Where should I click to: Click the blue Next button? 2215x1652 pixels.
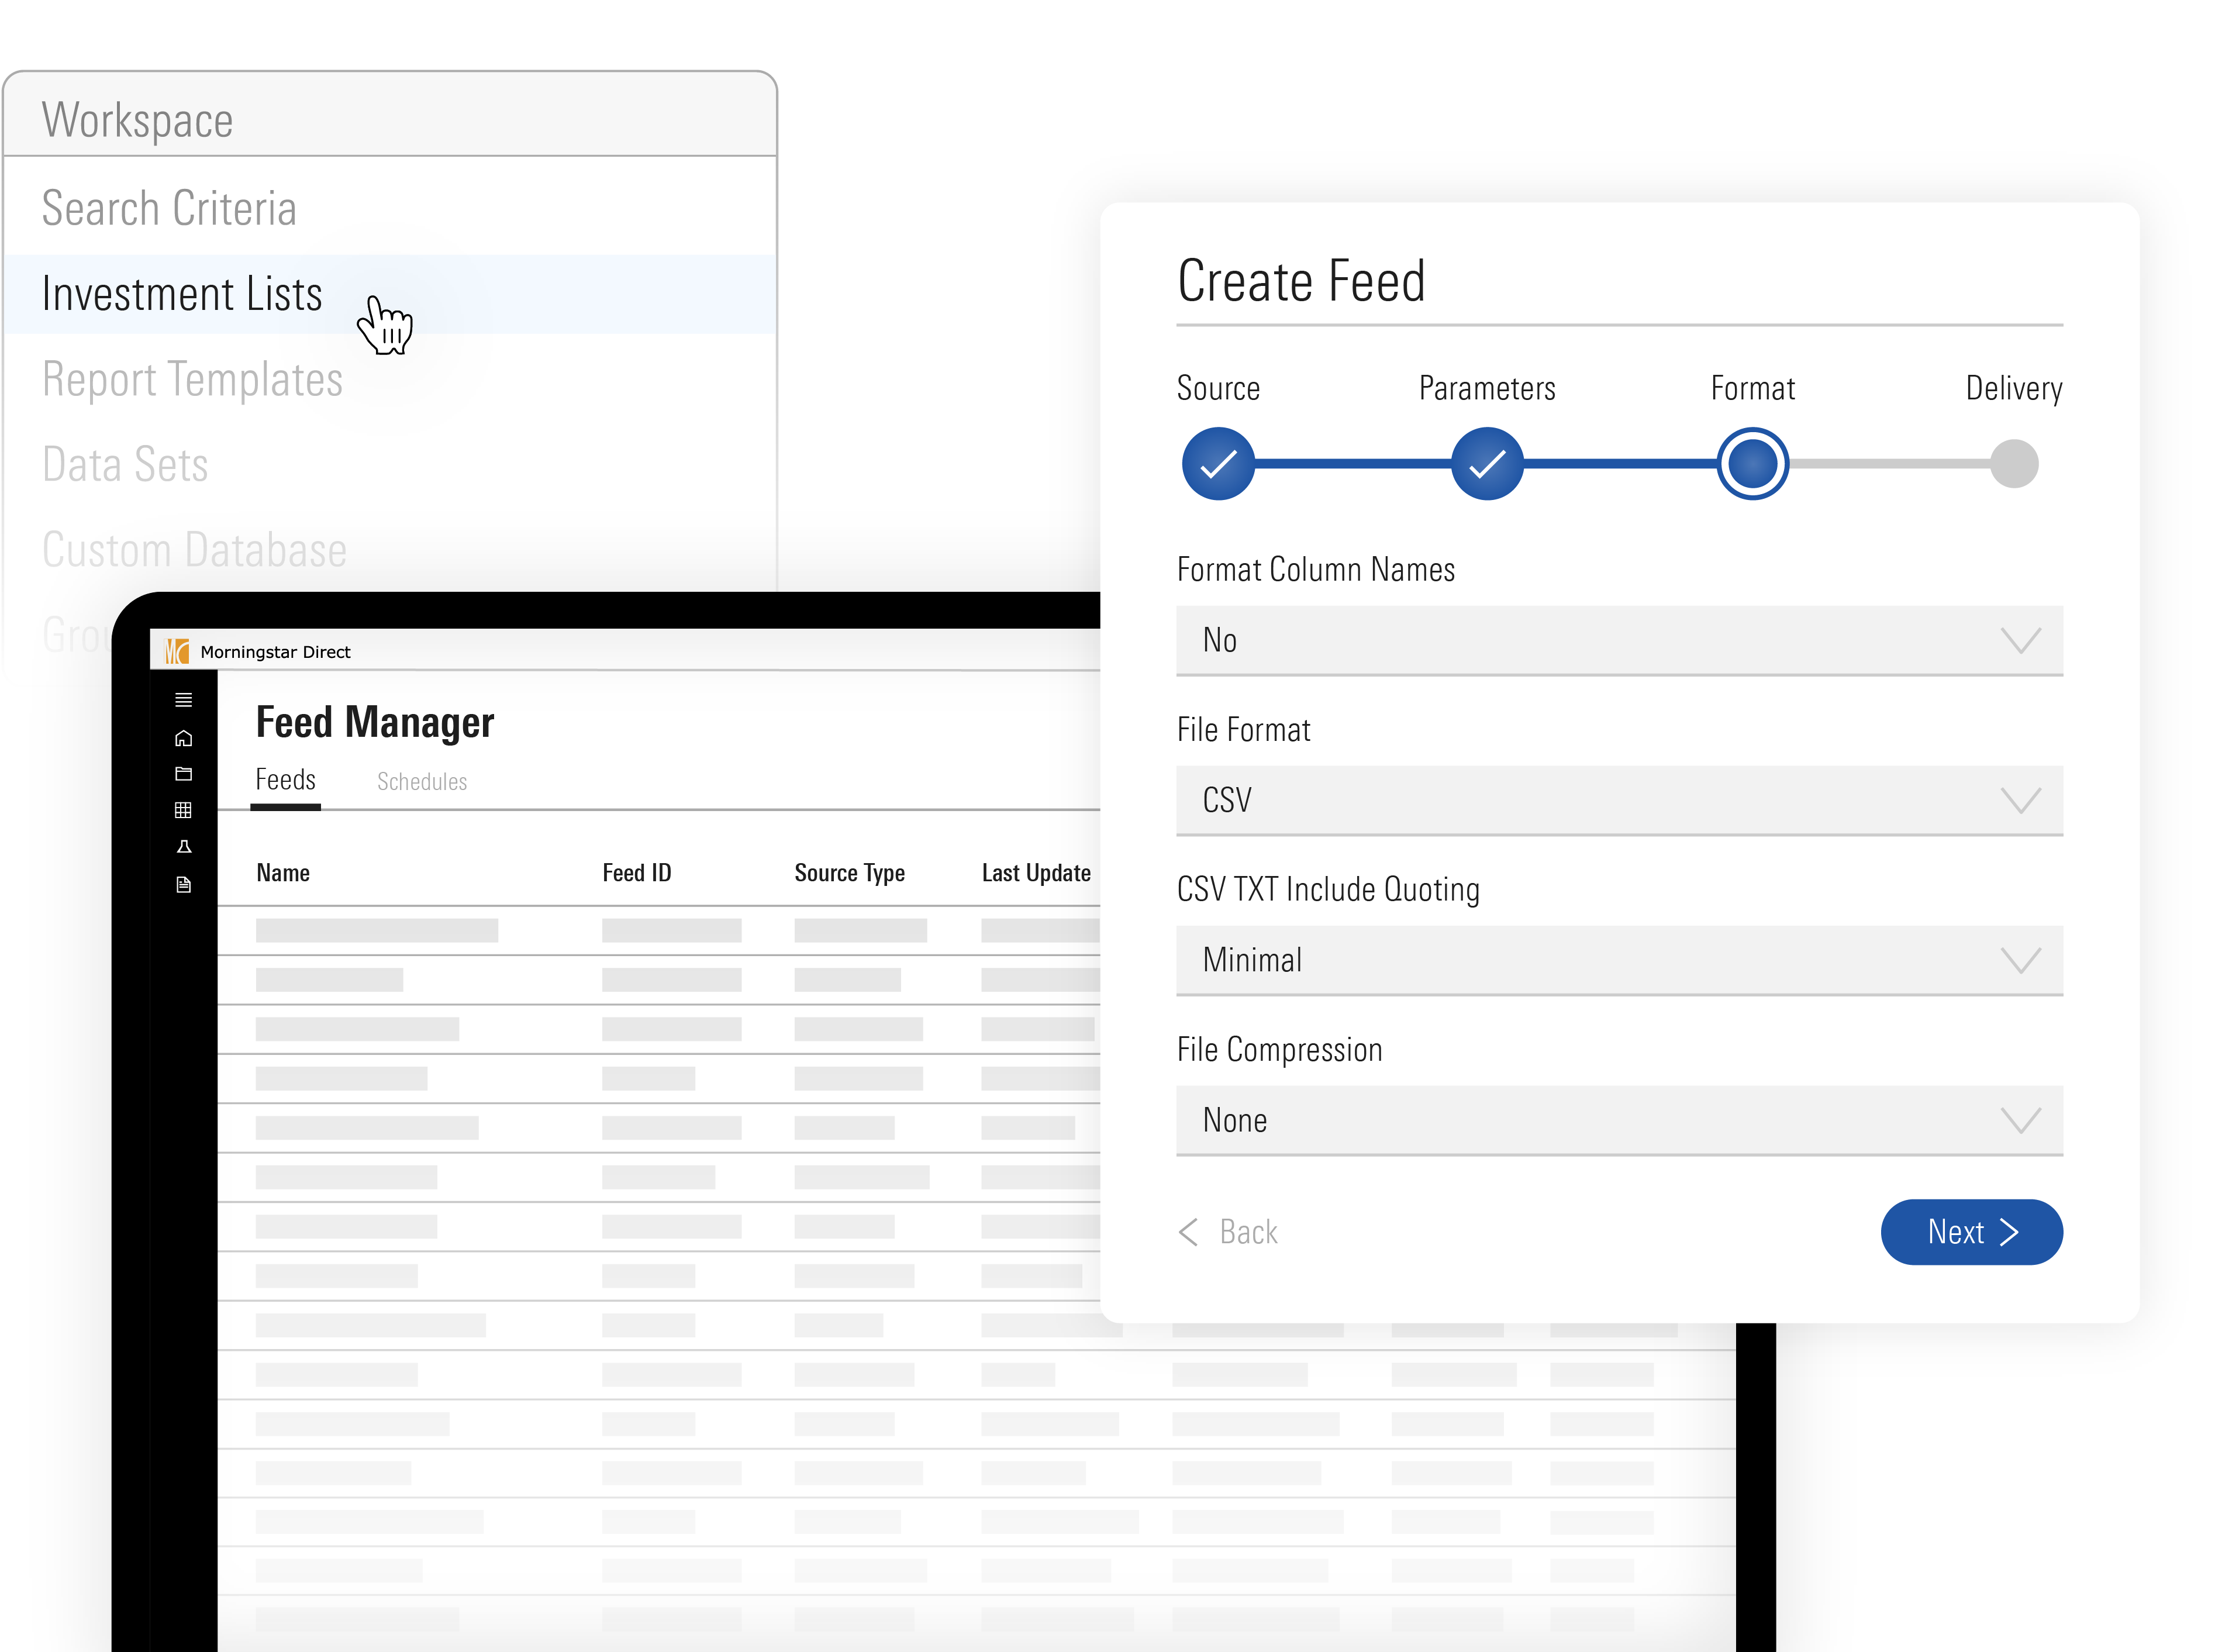pos(1971,1232)
